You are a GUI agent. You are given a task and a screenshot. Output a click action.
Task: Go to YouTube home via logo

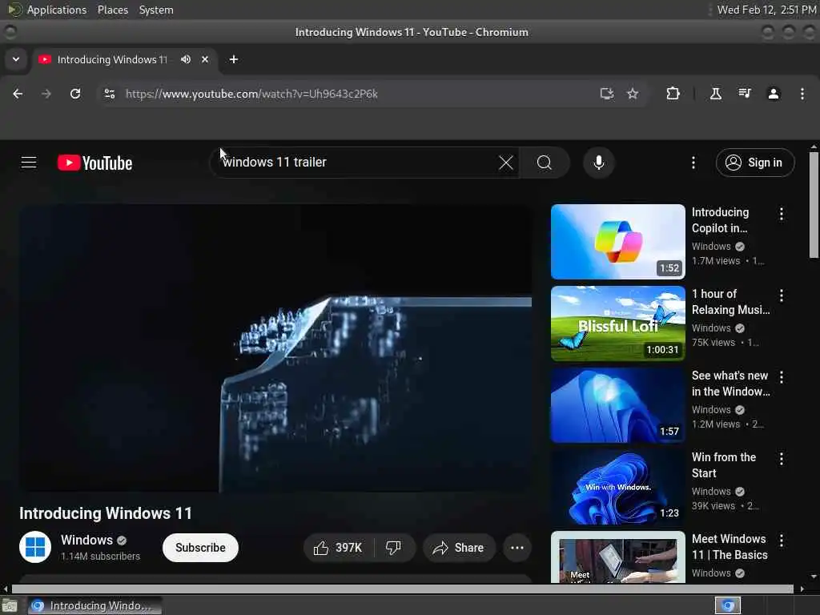tap(94, 163)
